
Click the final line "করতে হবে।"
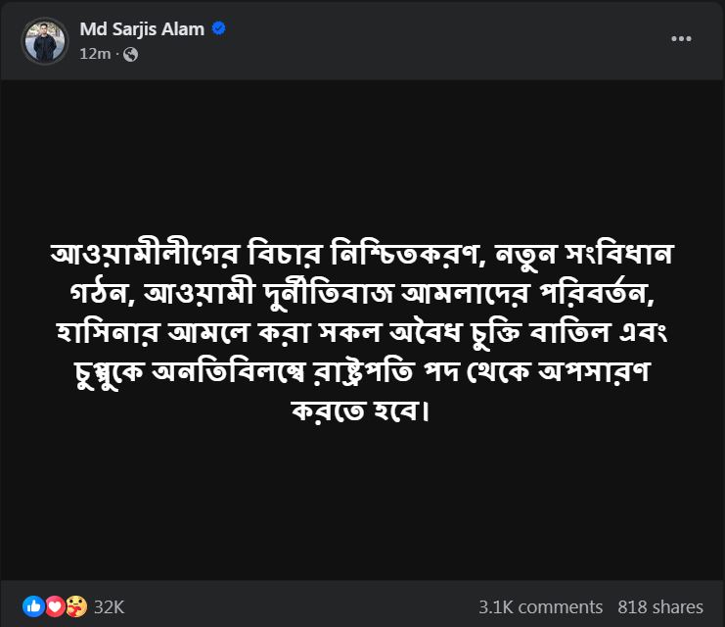[x=361, y=410]
